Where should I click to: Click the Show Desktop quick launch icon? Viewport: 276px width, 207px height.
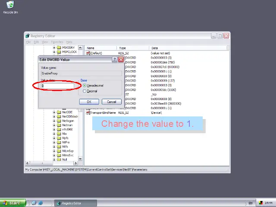(34, 203)
